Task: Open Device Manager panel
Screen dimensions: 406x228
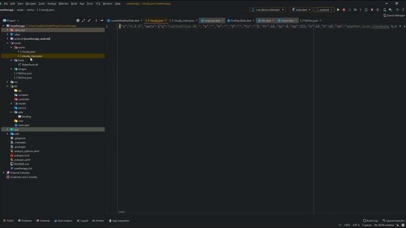Action: point(394,15)
